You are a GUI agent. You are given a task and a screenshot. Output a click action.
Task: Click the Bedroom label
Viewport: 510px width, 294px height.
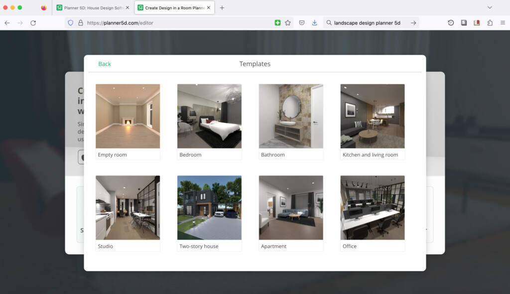tap(190, 154)
